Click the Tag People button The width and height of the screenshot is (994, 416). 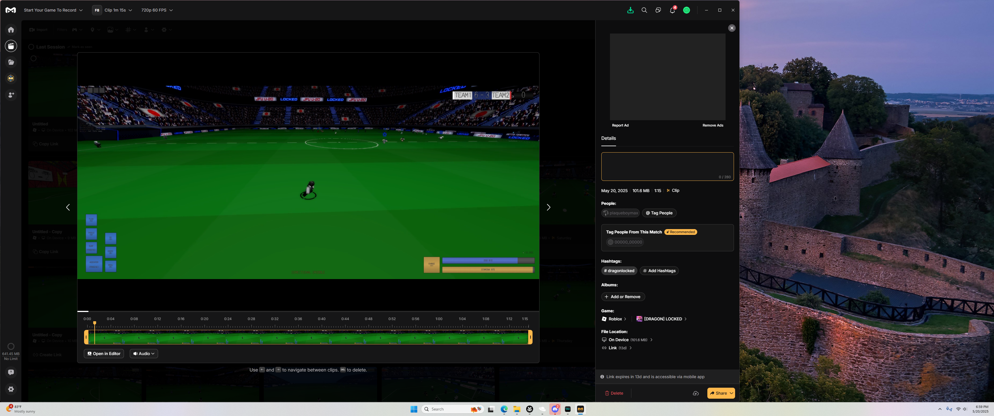click(659, 213)
